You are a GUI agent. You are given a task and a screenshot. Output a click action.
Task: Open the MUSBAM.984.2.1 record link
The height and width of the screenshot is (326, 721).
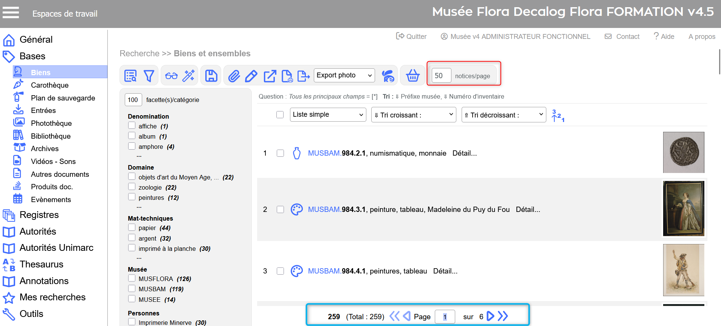coord(336,153)
